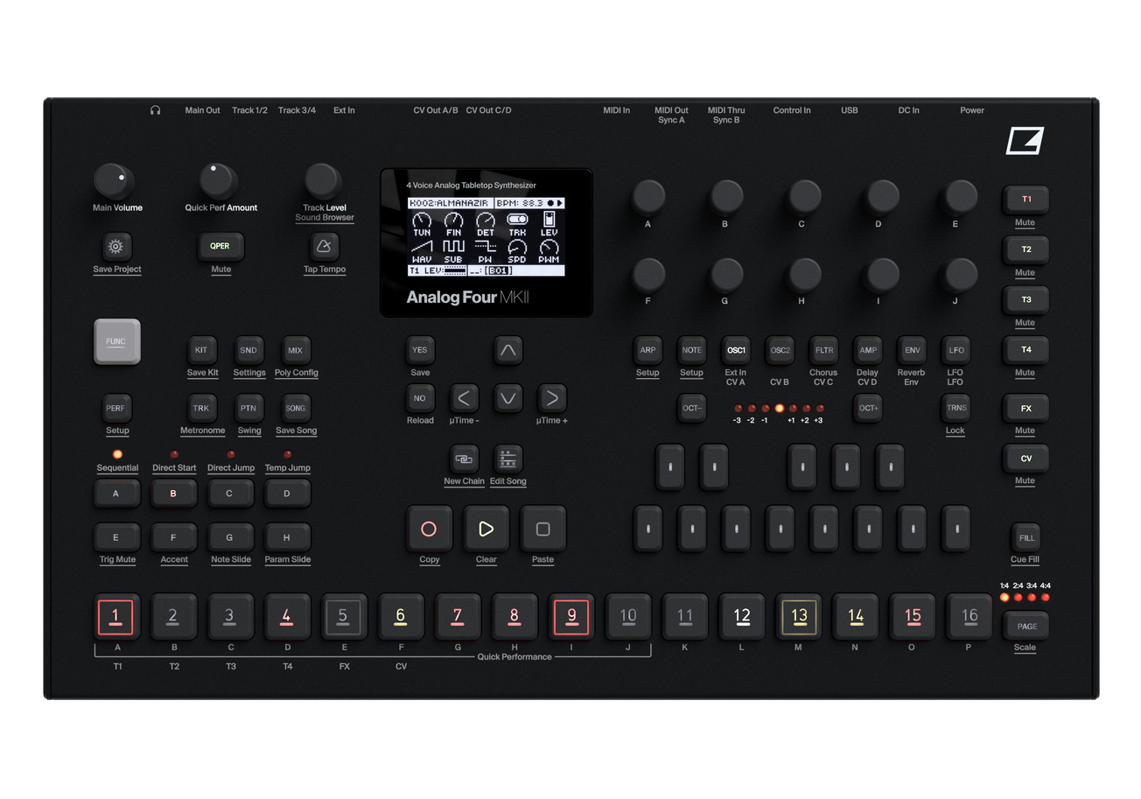Click the up arrow navigation key
This screenshot has width=1141, height=799.
507,350
